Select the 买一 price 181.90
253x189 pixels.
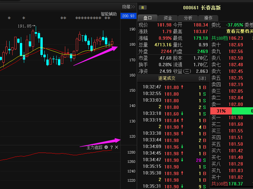(x=236, y=118)
